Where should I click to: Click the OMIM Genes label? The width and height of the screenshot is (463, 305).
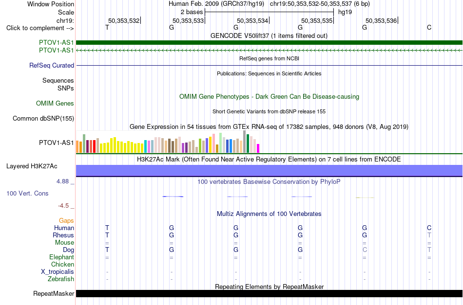click(x=55, y=104)
